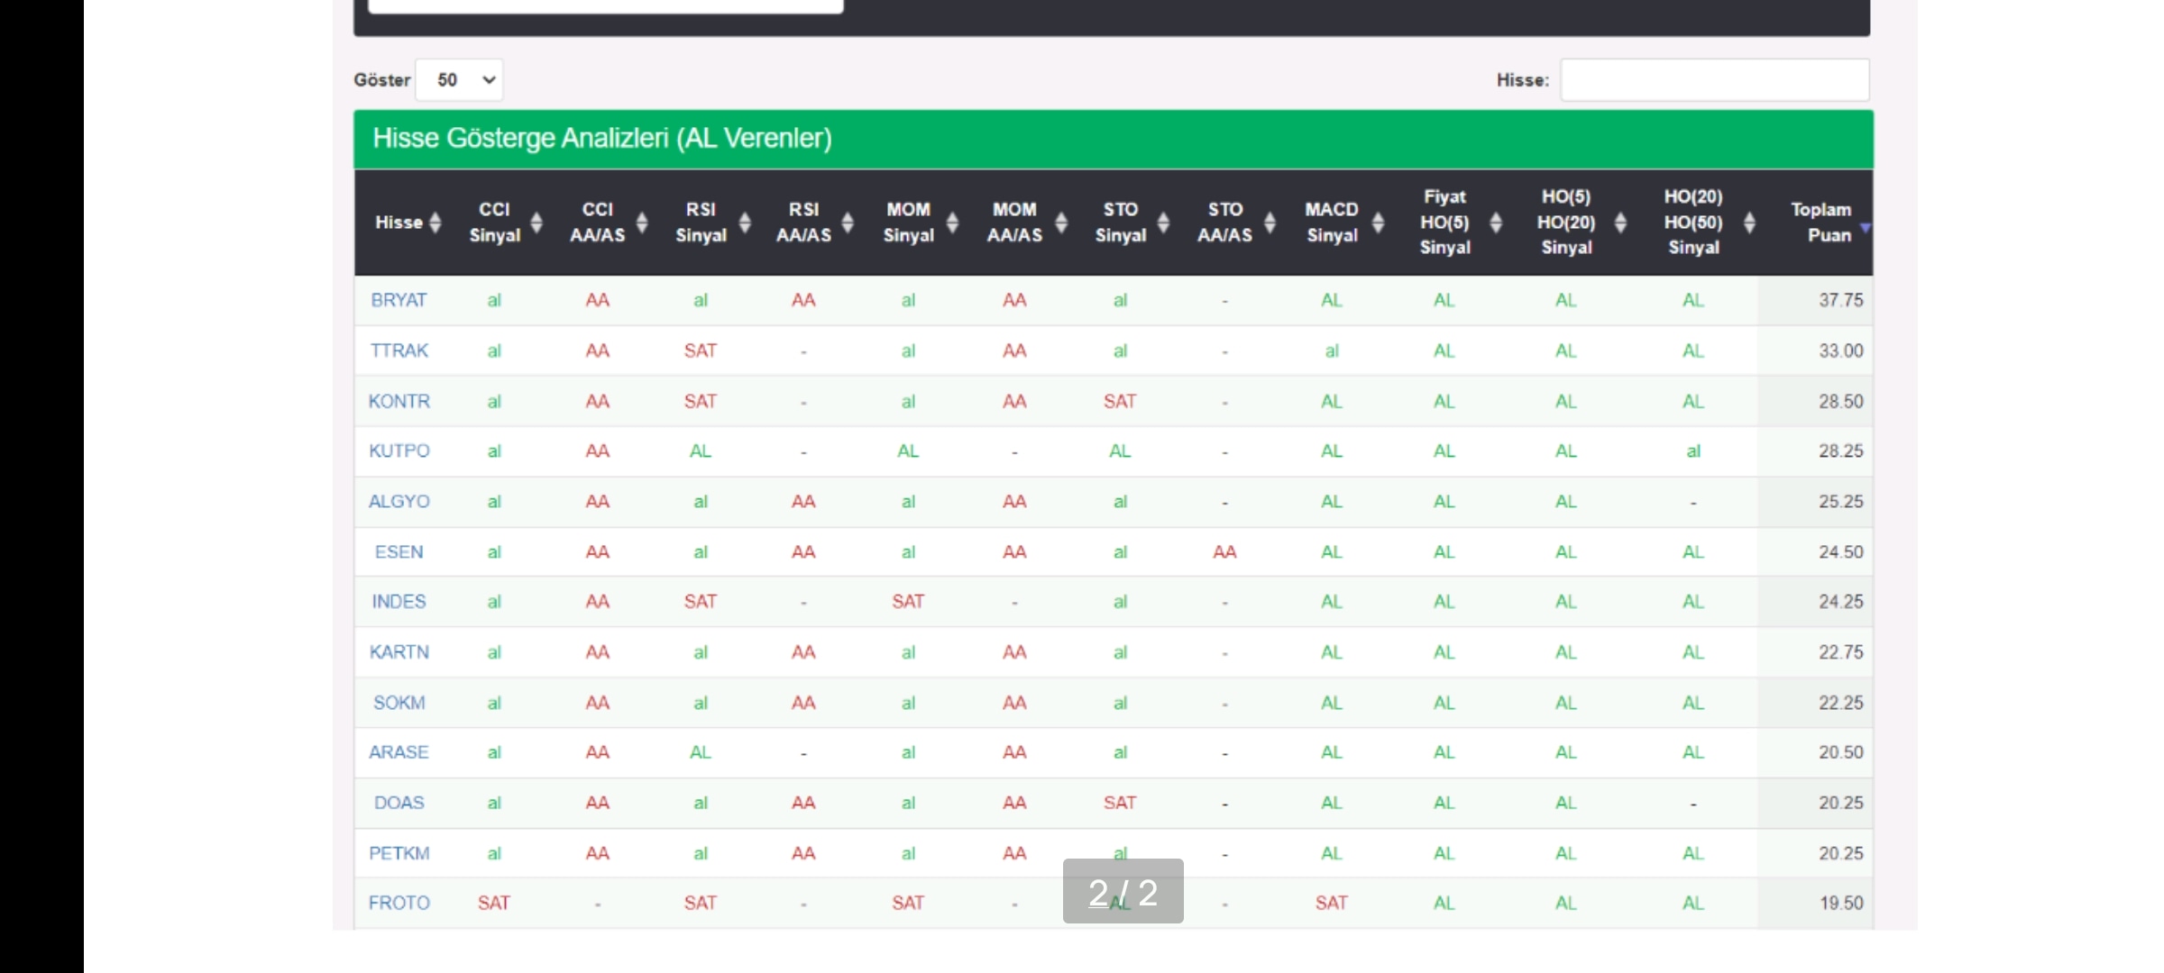Open the ARASE stock link

399,751
